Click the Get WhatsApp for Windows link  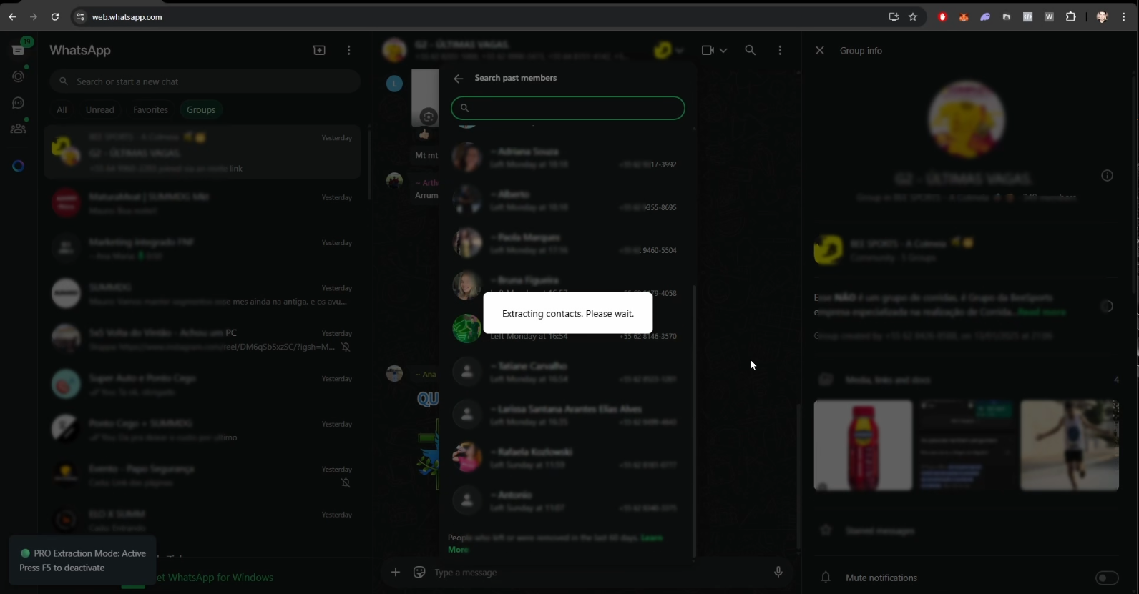215,578
